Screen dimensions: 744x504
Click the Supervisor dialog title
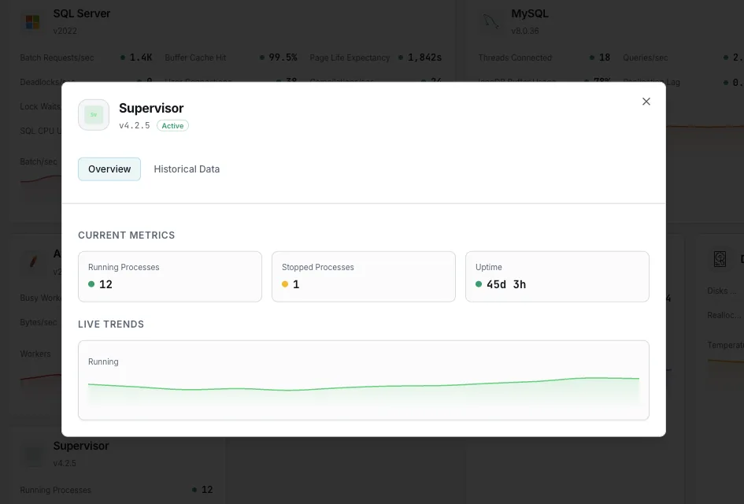click(x=151, y=108)
